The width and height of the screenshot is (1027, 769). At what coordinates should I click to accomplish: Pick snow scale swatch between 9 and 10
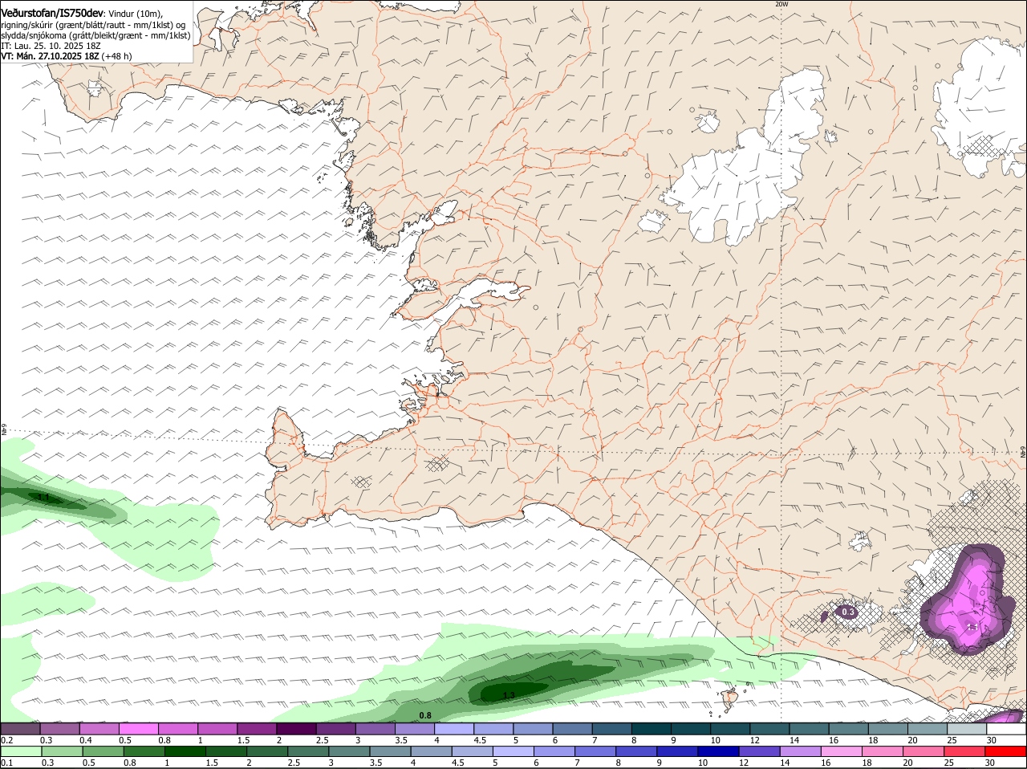click(x=691, y=728)
